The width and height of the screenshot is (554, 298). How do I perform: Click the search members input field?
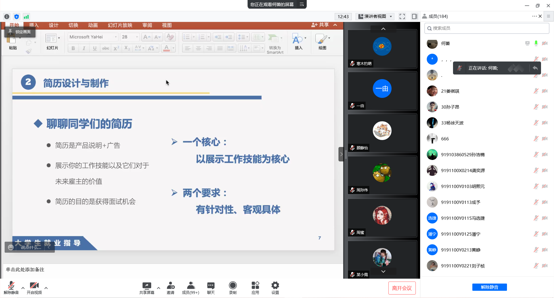pos(486,28)
